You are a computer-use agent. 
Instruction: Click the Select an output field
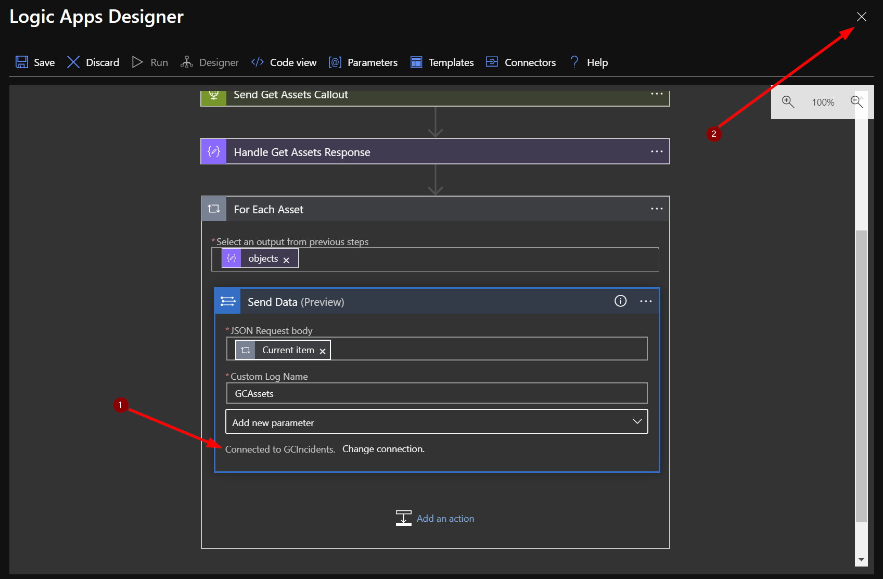[435, 259]
